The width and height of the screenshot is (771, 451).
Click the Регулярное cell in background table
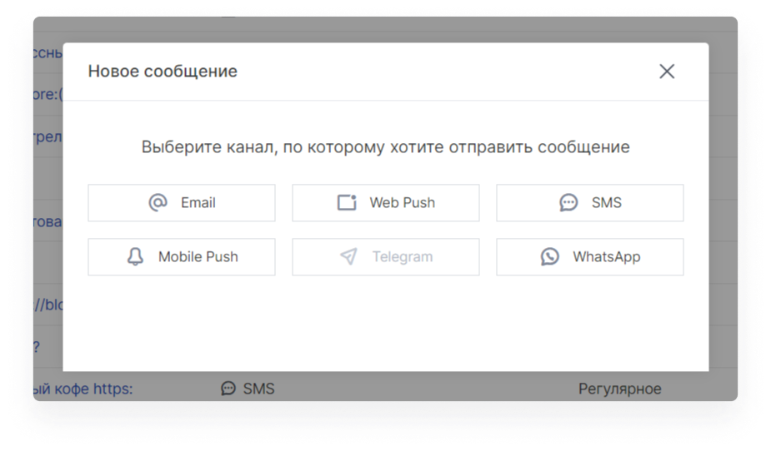(619, 389)
